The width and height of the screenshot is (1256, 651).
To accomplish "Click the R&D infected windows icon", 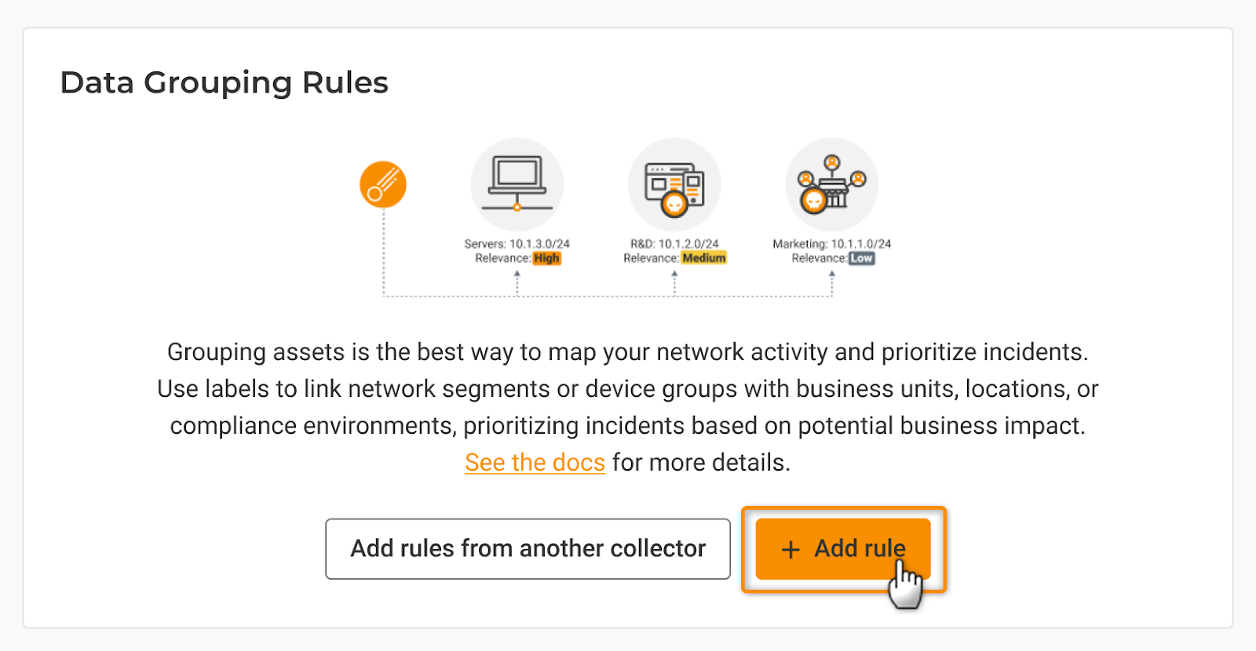I will [674, 185].
